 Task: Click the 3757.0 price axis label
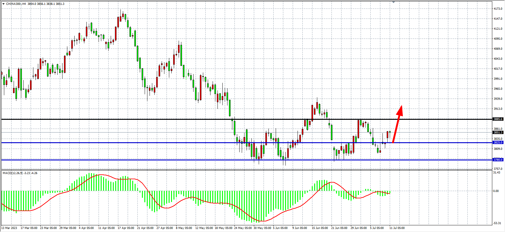tap(498, 169)
